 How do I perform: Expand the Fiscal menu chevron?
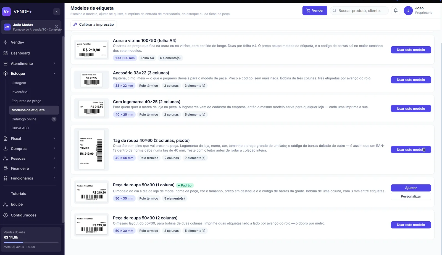pos(54,138)
